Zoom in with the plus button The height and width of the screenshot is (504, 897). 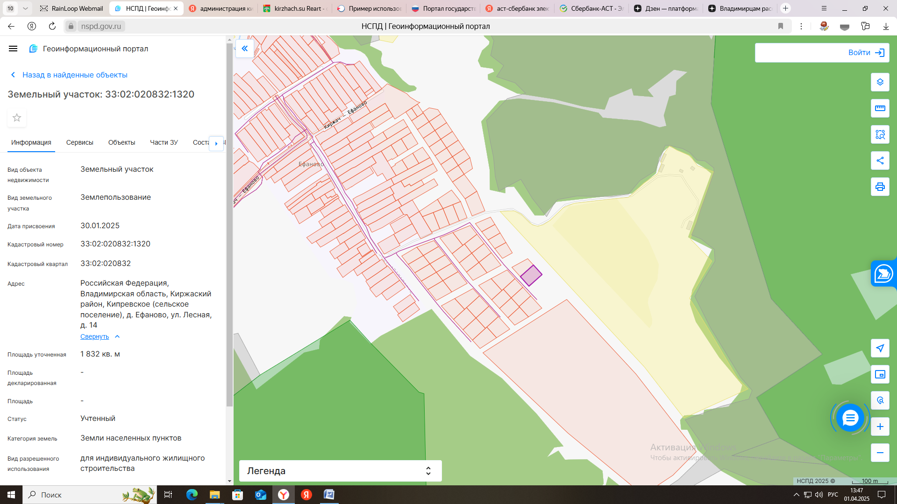click(x=880, y=427)
